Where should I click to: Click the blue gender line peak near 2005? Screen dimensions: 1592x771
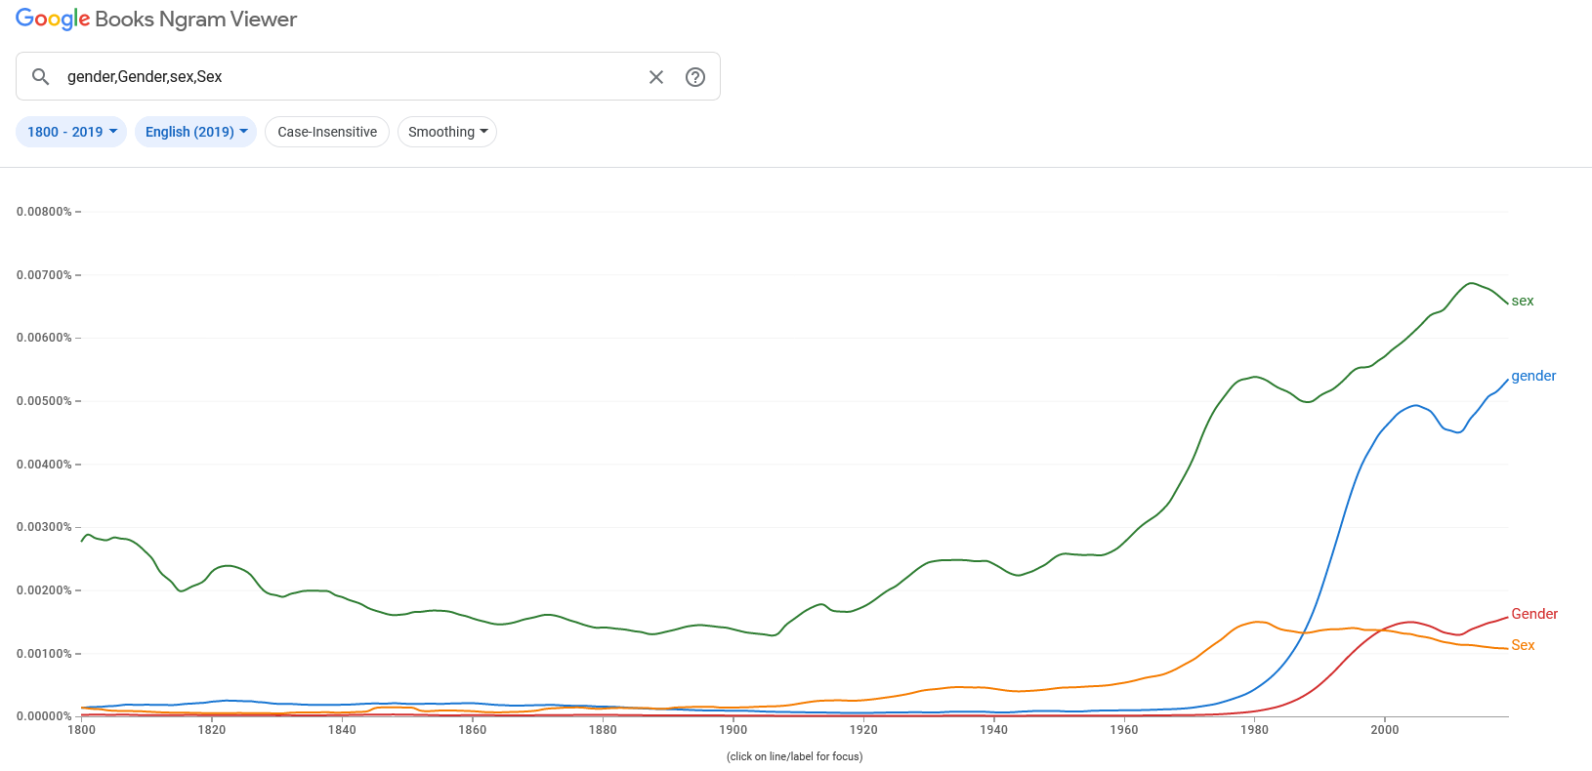(1416, 405)
